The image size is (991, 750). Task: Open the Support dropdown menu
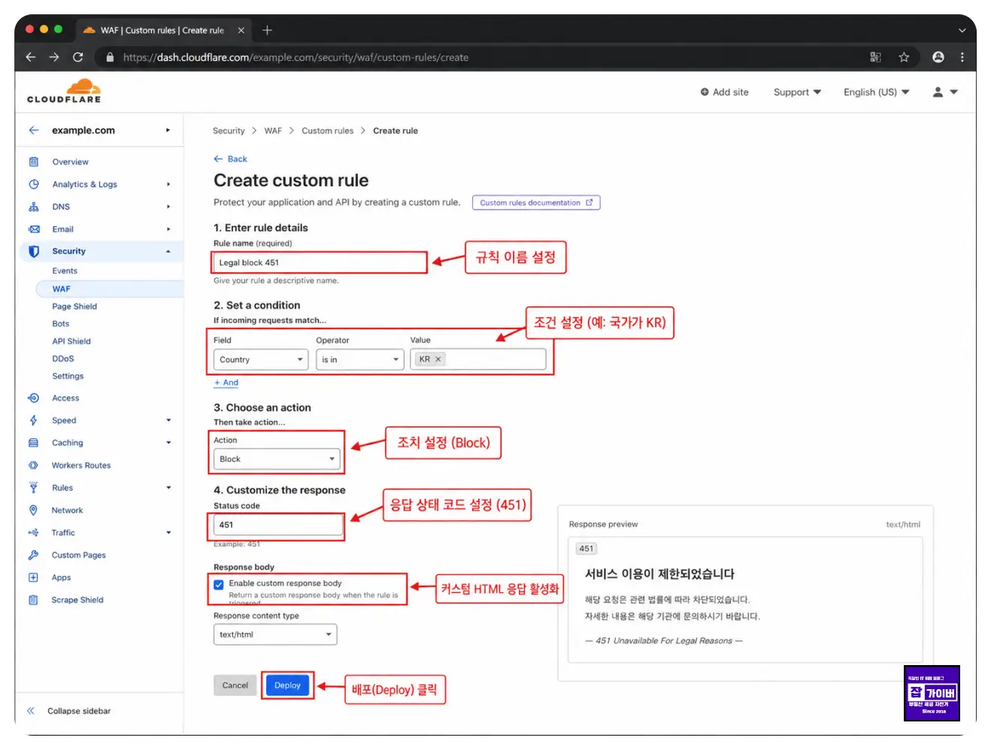[797, 92]
